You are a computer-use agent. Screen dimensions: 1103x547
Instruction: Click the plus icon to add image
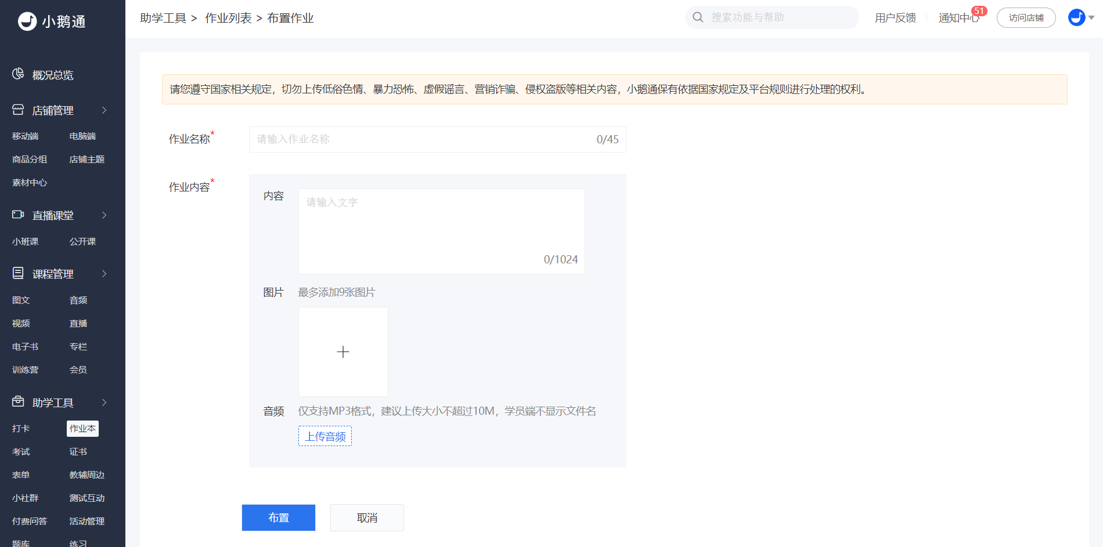coord(343,352)
